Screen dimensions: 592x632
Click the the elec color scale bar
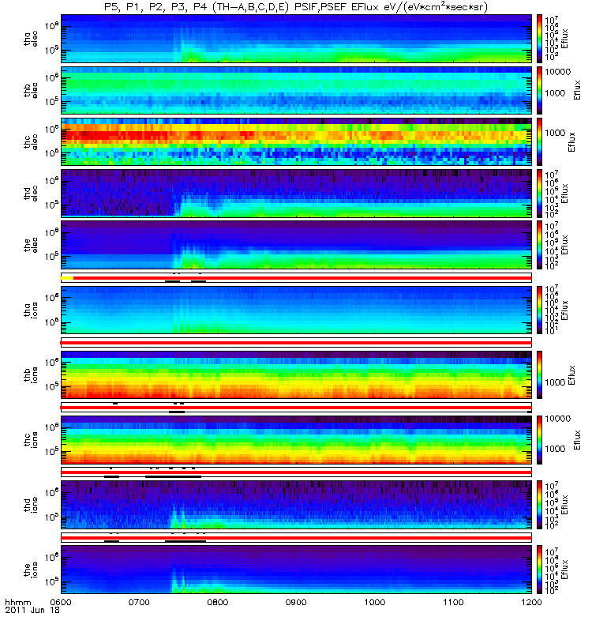point(539,244)
